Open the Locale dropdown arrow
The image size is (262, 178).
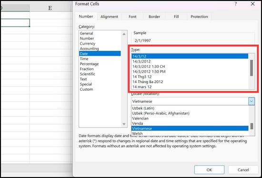[x=252, y=101]
